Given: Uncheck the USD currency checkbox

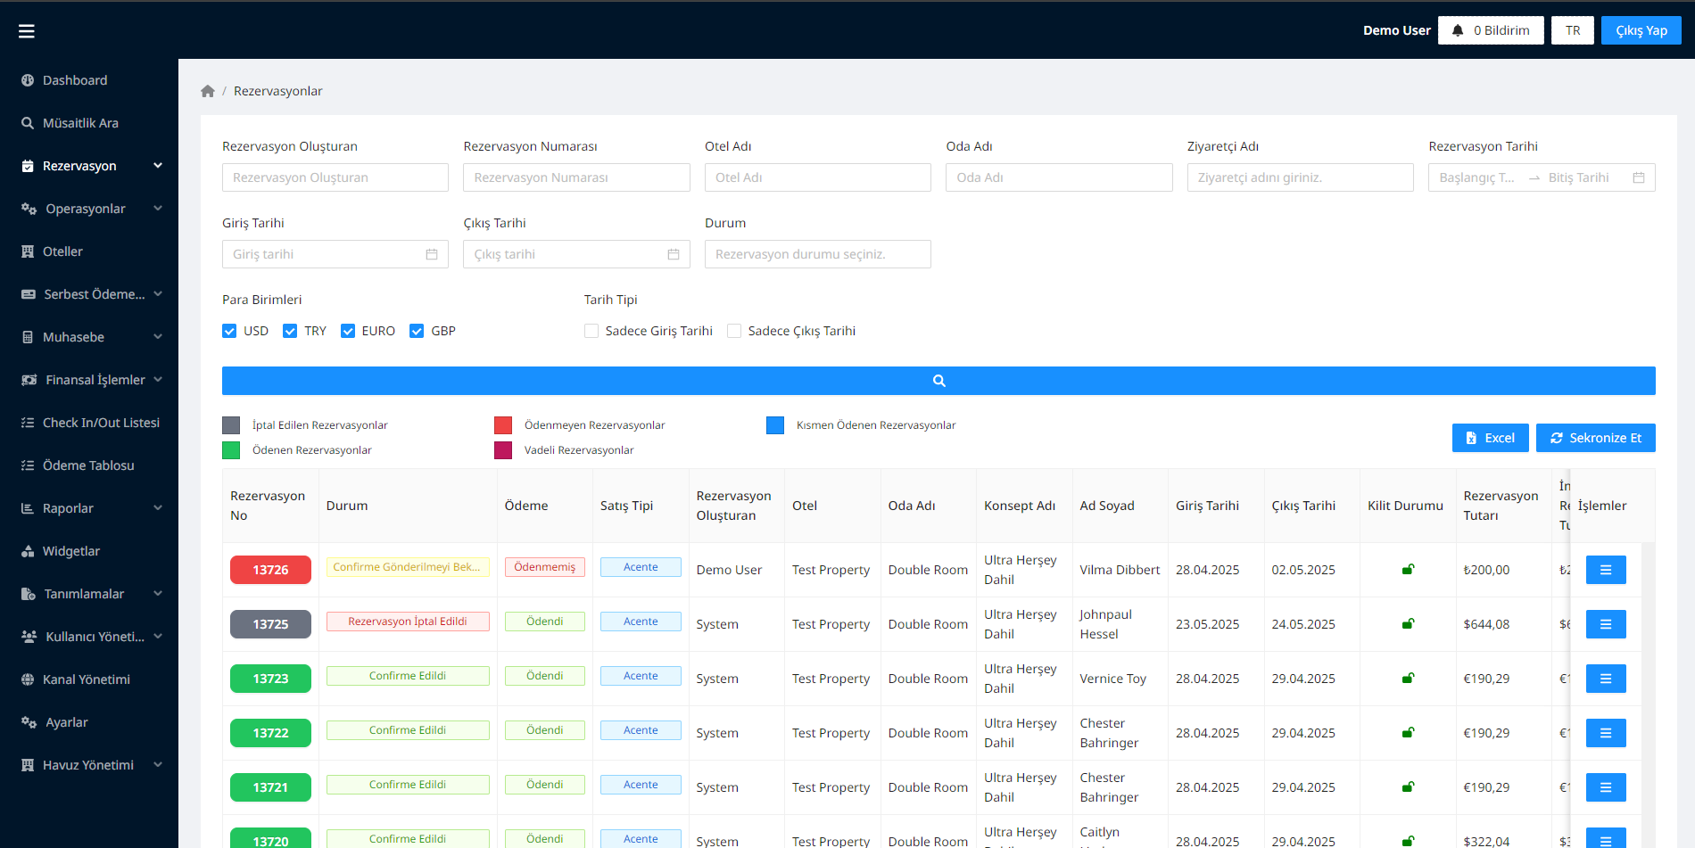Looking at the screenshot, I should pos(229,331).
